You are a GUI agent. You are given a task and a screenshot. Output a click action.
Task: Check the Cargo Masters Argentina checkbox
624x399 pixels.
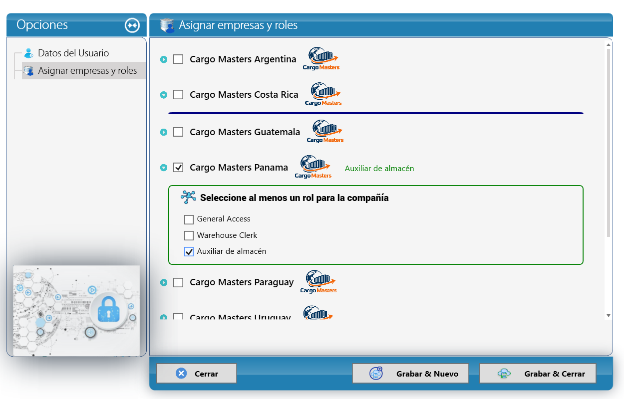pyautogui.click(x=178, y=59)
